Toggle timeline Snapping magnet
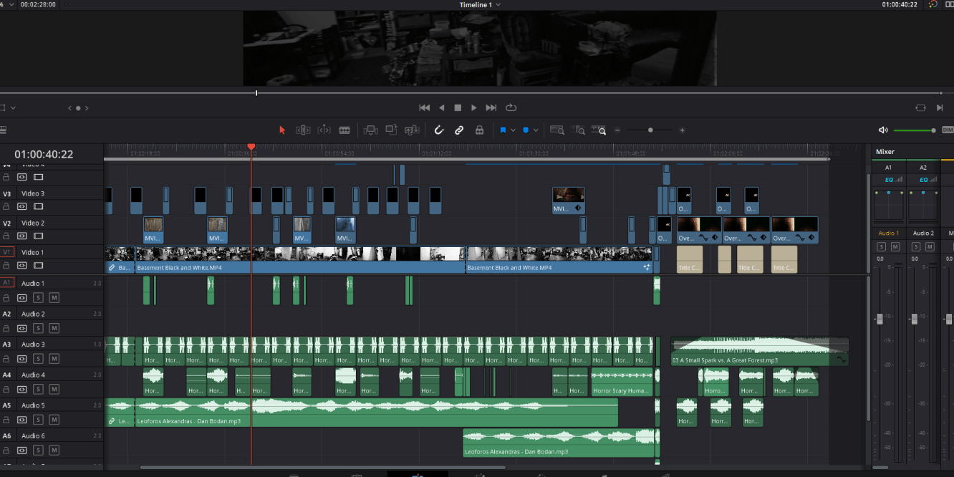Viewport: 954px width, 477px height. [x=439, y=130]
